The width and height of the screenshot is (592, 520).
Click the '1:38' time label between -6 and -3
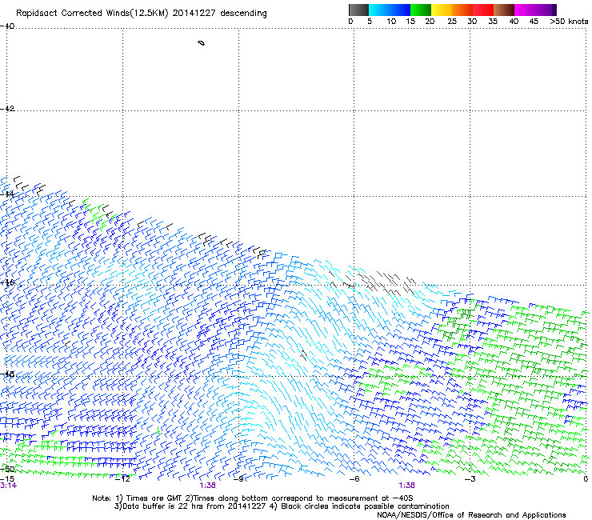pos(406,486)
